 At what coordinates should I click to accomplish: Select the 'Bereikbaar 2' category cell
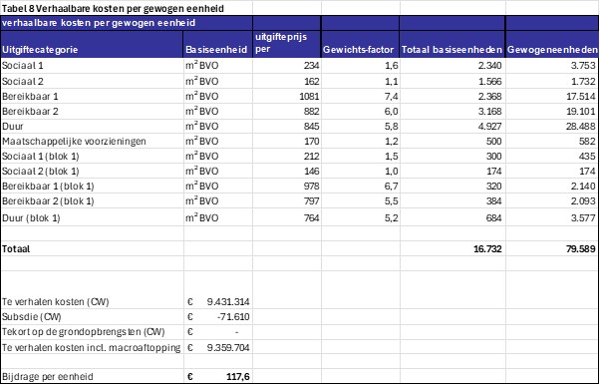coord(30,112)
